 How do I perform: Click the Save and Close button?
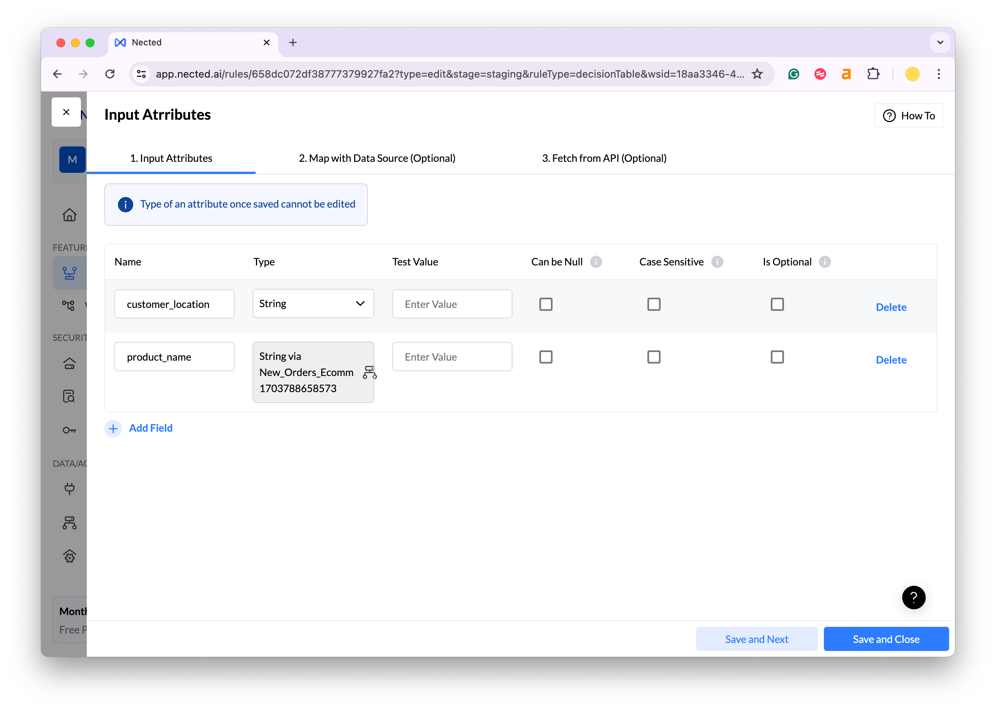(x=886, y=639)
